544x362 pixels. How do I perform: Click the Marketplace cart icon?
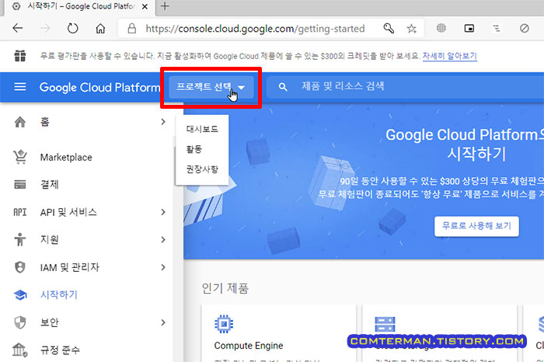coord(20,157)
